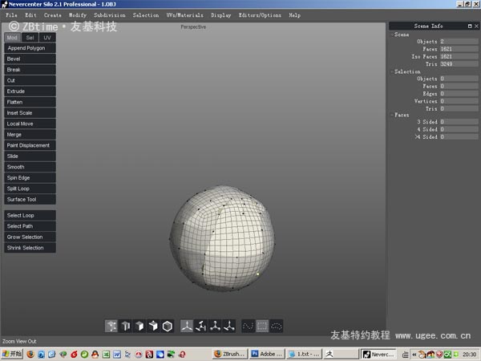The width and height of the screenshot is (481, 361).
Task: Click the red shield tray icon
Action: (439, 355)
